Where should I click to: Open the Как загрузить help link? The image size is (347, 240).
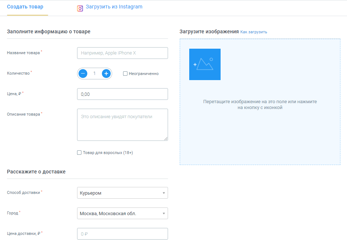[253, 32]
